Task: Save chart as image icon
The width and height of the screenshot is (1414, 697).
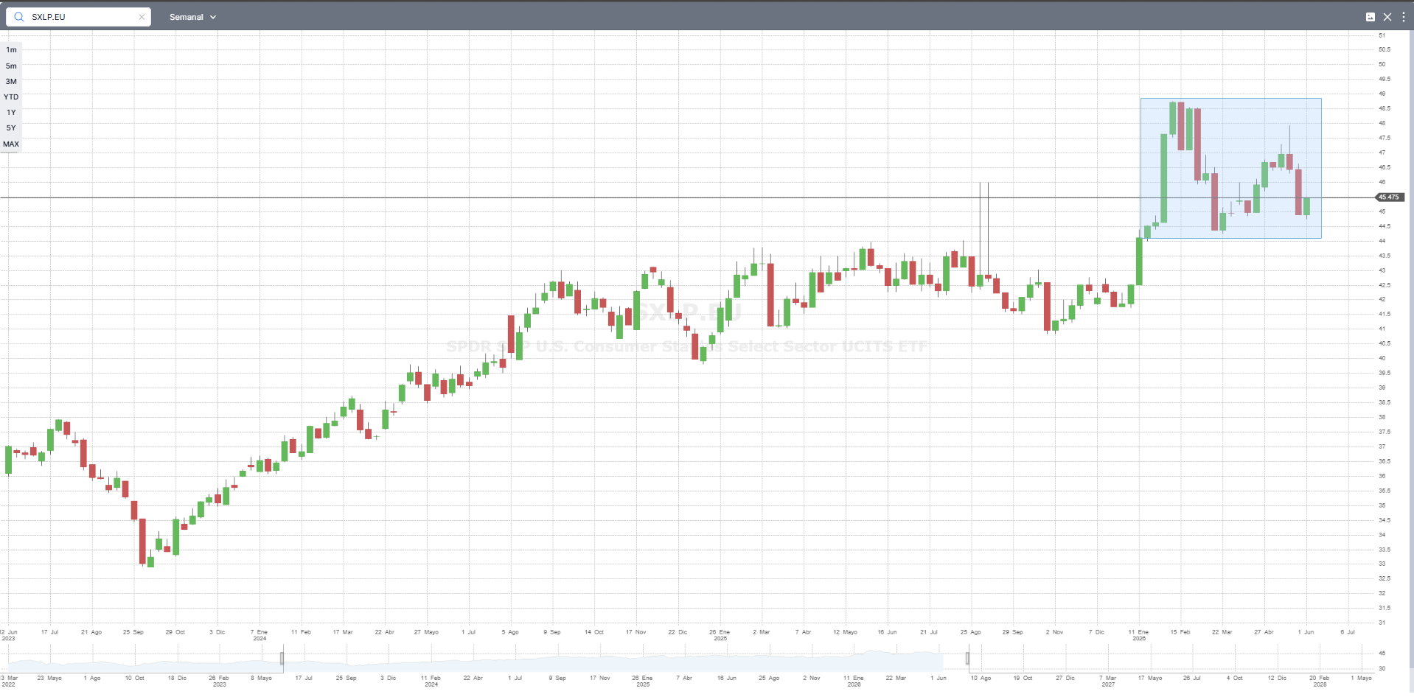Action: 1371,17
